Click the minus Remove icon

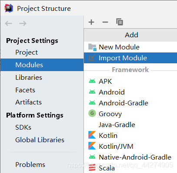(105, 22)
